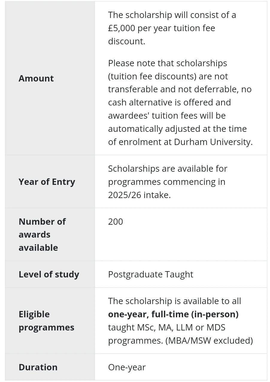The width and height of the screenshot is (270, 382).
Task: Click 'taught MSc, MA, LLM or MDS' line
Action: [166, 327]
